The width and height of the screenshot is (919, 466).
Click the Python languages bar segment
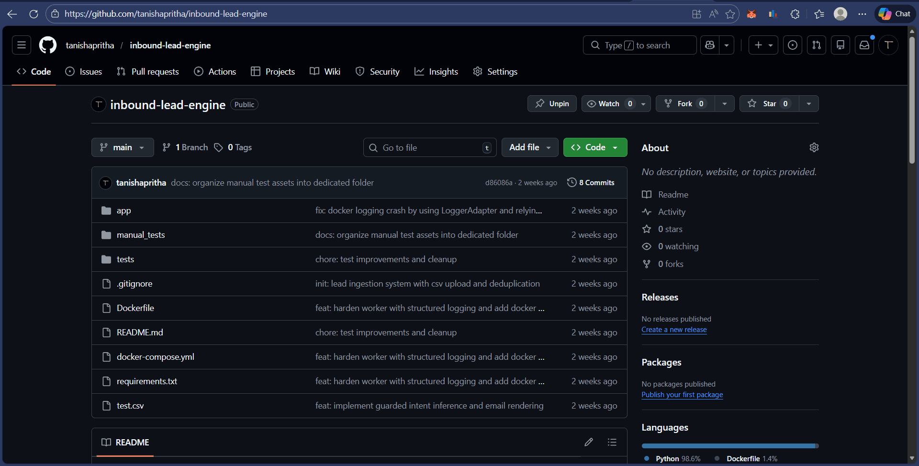pos(728,446)
